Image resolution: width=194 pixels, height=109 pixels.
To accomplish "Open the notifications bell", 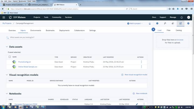I will (x=182, y=17).
